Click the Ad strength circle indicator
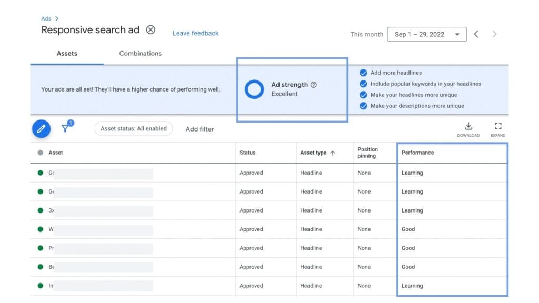 (254, 89)
